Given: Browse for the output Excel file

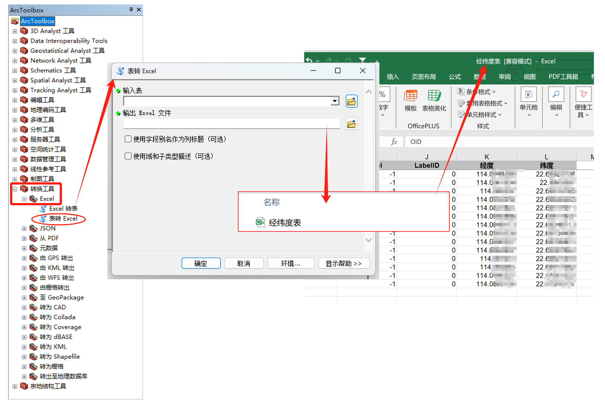Looking at the screenshot, I should (x=352, y=124).
